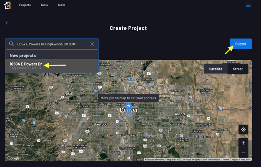Click into the address search field
Viewport: 261px width, 167px height.
(x=52, y=44)
